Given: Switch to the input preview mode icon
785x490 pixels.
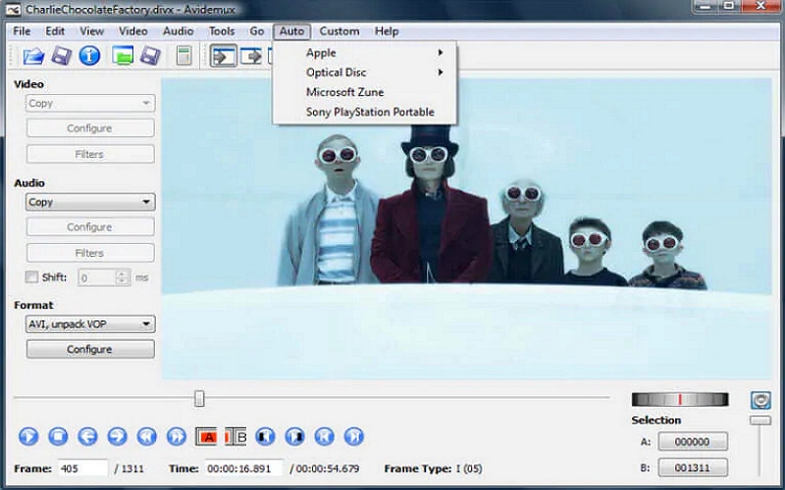Looking at the screenshot, I should 224,56.
